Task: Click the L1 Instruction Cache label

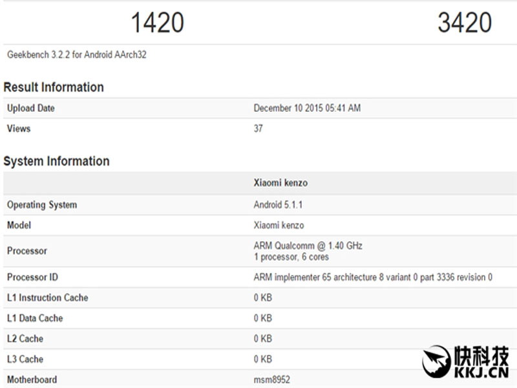Action: point(47,297)
